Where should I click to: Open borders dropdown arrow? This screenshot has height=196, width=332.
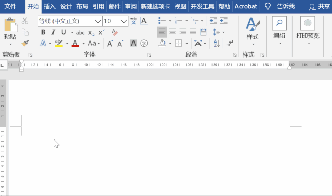[187, 44]
